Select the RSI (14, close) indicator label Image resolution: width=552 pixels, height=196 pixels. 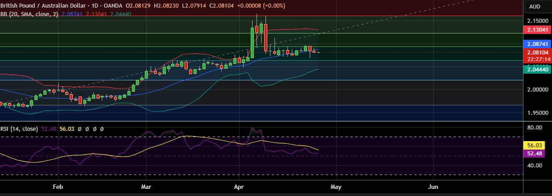coord(19,129)
